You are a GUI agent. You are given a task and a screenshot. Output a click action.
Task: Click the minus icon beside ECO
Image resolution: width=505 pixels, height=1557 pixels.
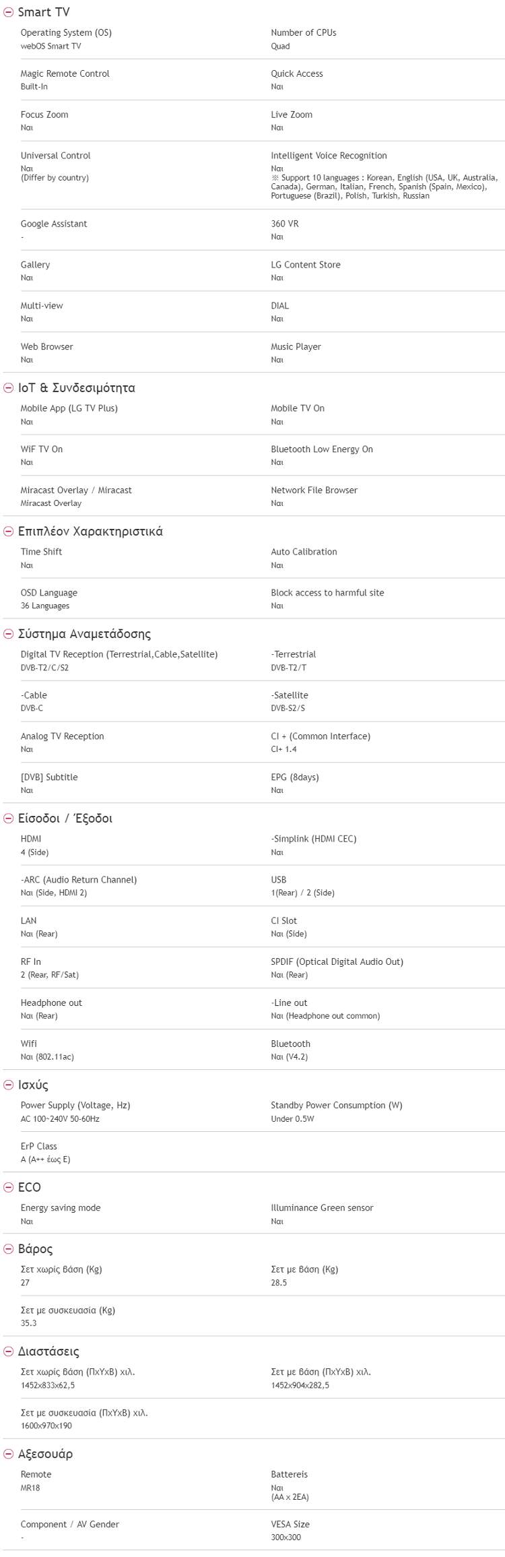[8, 1188]
